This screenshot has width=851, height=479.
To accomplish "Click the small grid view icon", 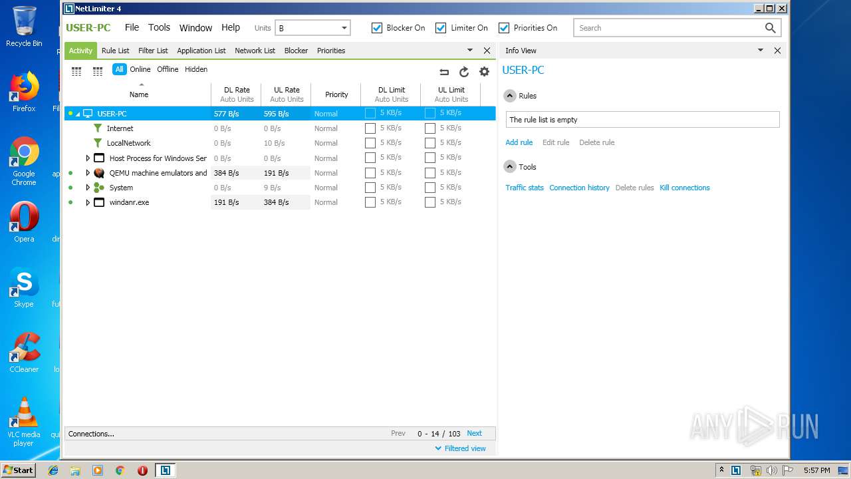I will tap(98, 71).
